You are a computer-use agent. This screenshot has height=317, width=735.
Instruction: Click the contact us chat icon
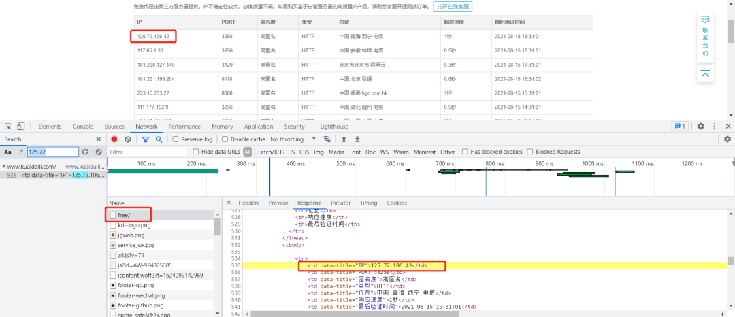(x=705, y=20)
